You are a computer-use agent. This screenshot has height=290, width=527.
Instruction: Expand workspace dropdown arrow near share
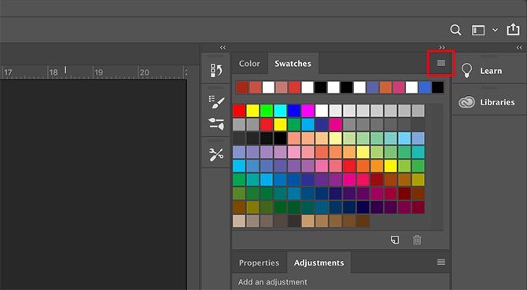495,30
